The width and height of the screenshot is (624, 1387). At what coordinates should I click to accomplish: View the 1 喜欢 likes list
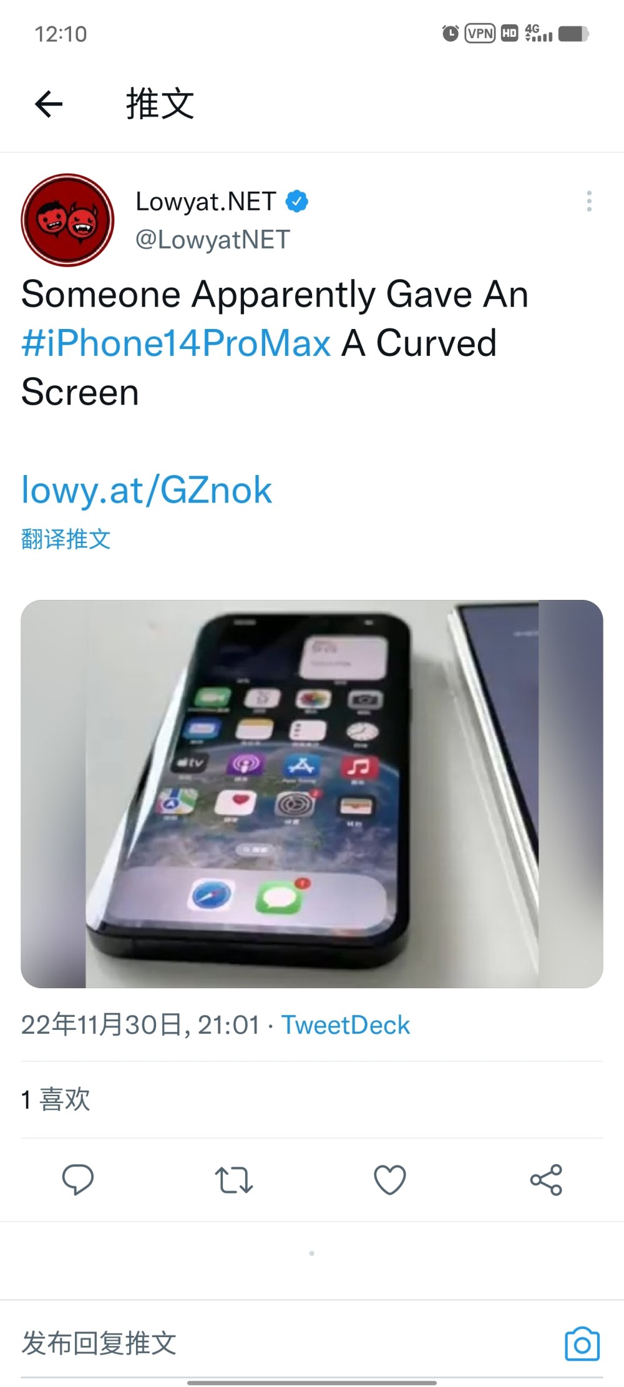56,1099
